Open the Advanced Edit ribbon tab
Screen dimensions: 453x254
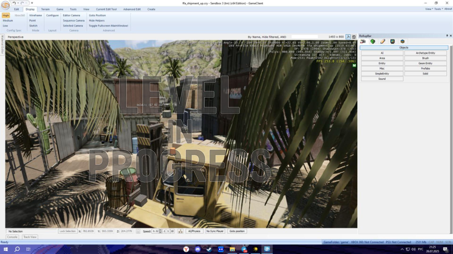[132, 9]
